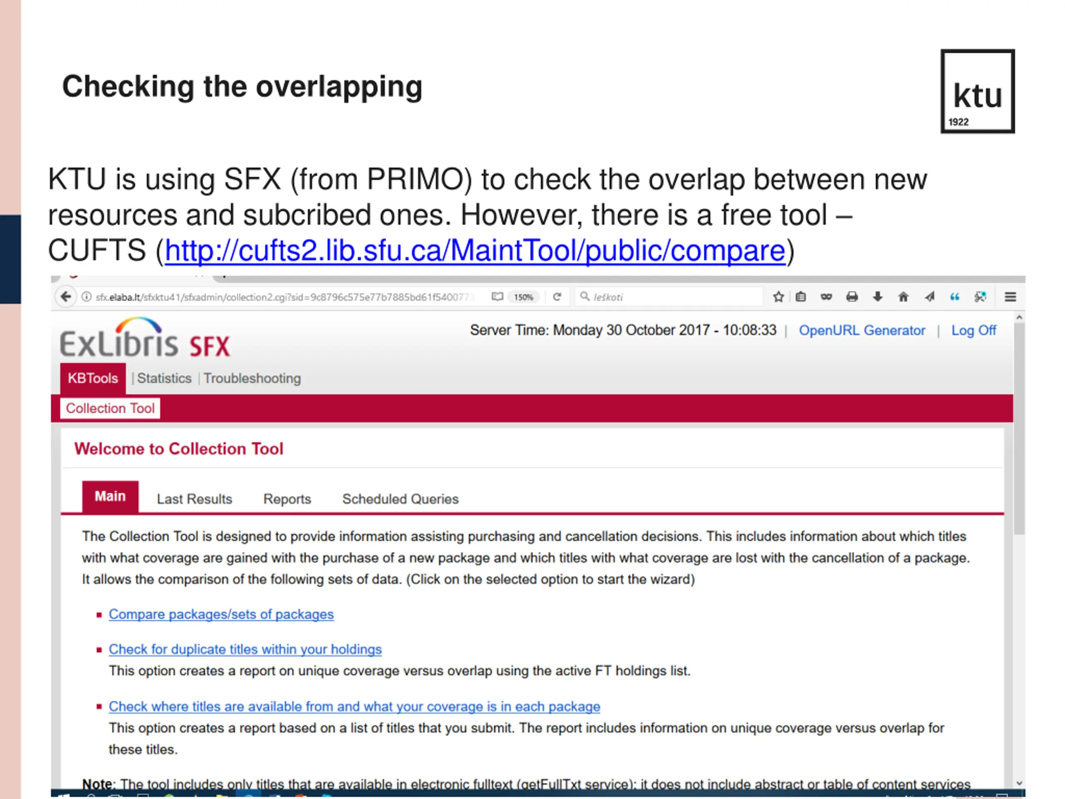Open Compare packages/sets of packages link
The image size is (1065, 799).
pos(221,614)
